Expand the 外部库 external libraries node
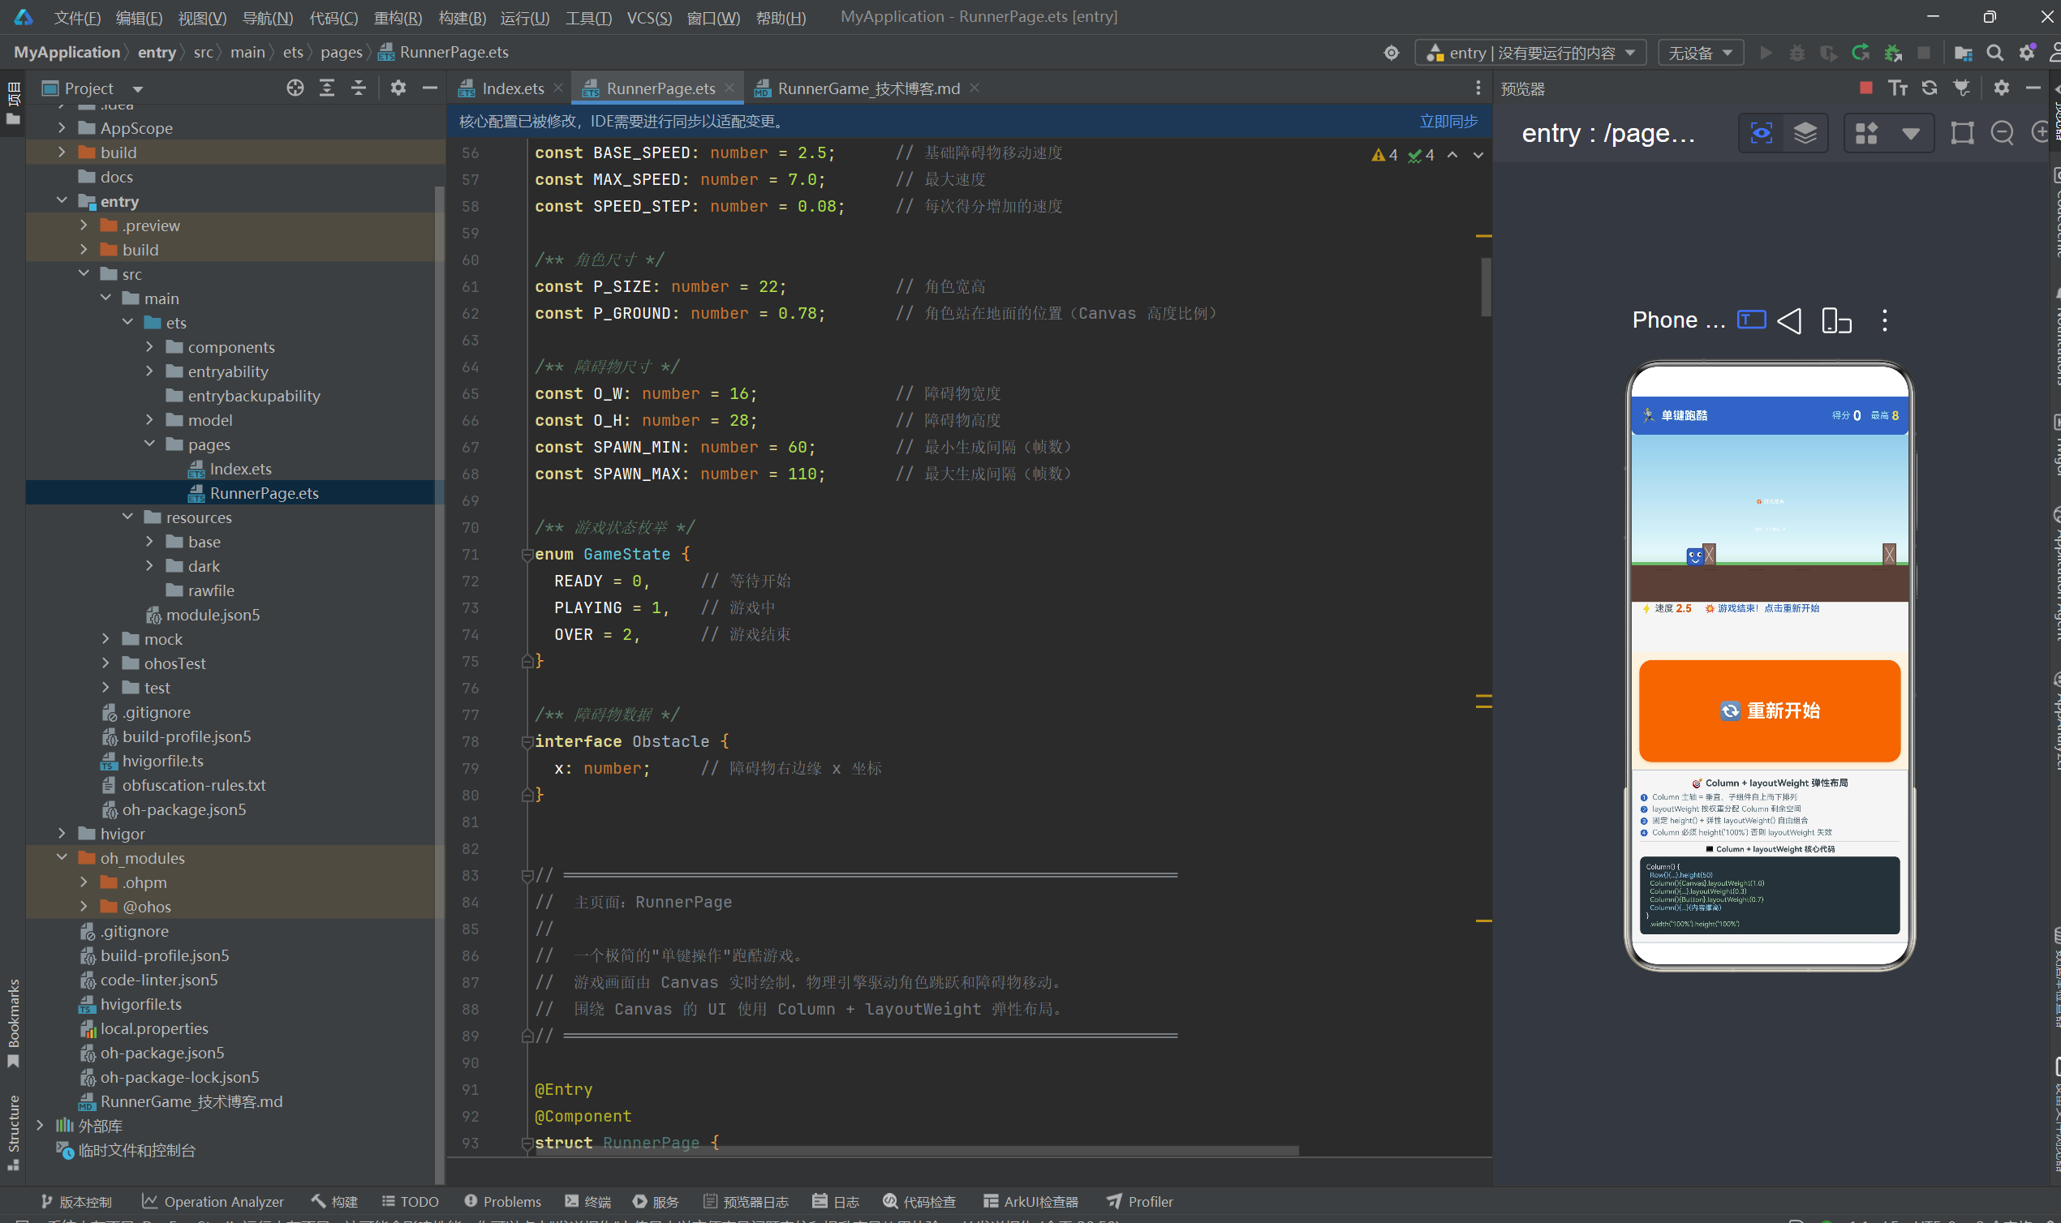The width and height of the screenshot is (2061, 1223). 40,1125
